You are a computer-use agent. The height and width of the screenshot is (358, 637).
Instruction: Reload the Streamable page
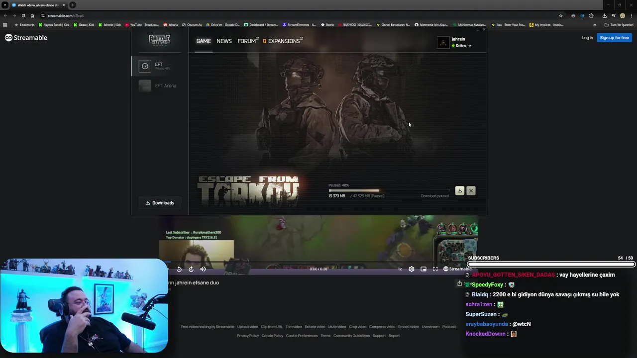pos(23,15)
